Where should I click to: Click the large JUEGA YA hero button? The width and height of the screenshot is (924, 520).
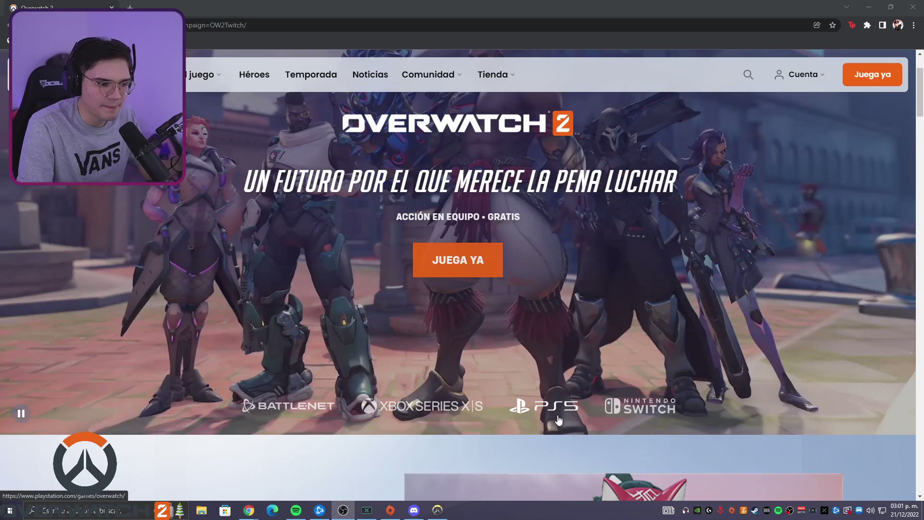pos(458,260)
